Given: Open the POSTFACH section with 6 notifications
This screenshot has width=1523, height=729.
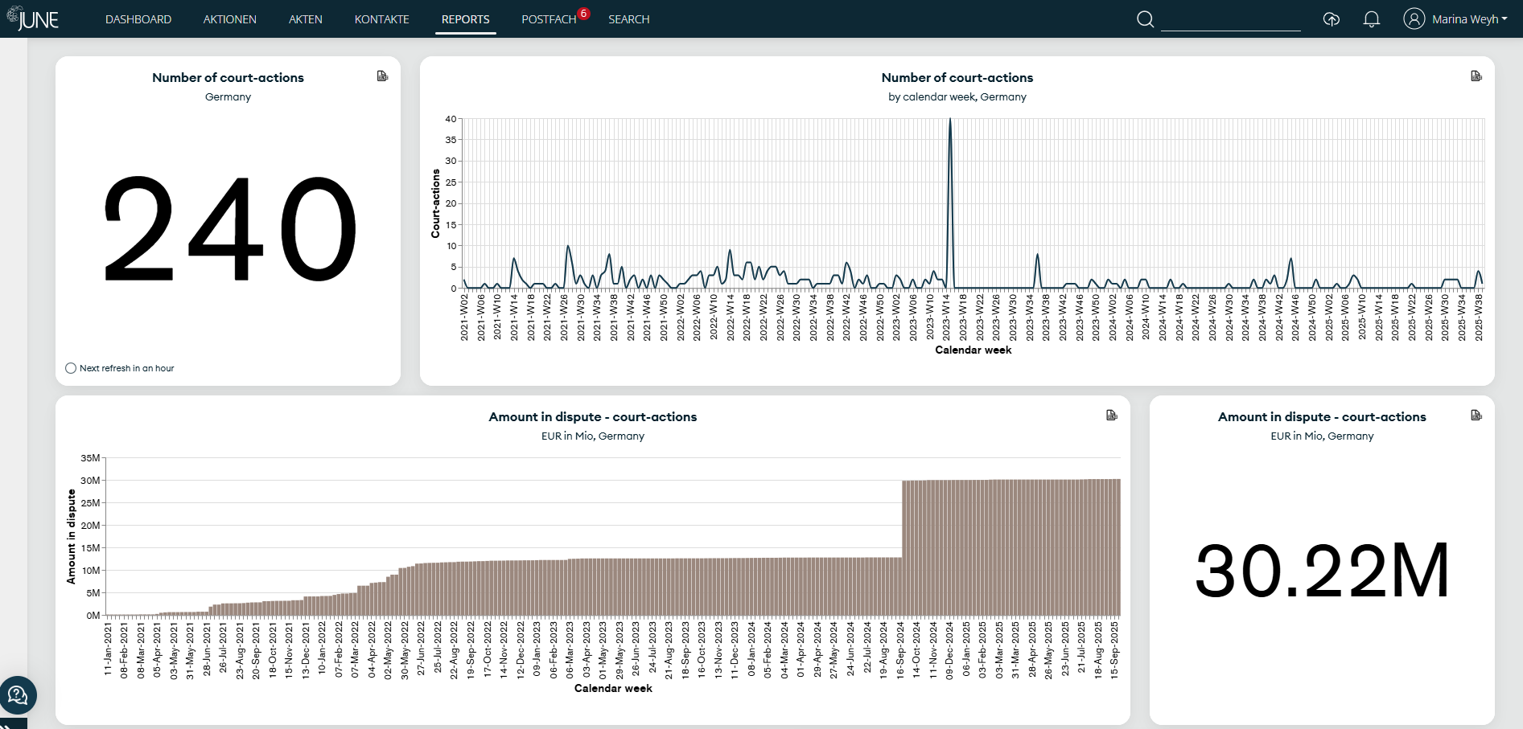Looking at the screenshot, I should (549, 19).
